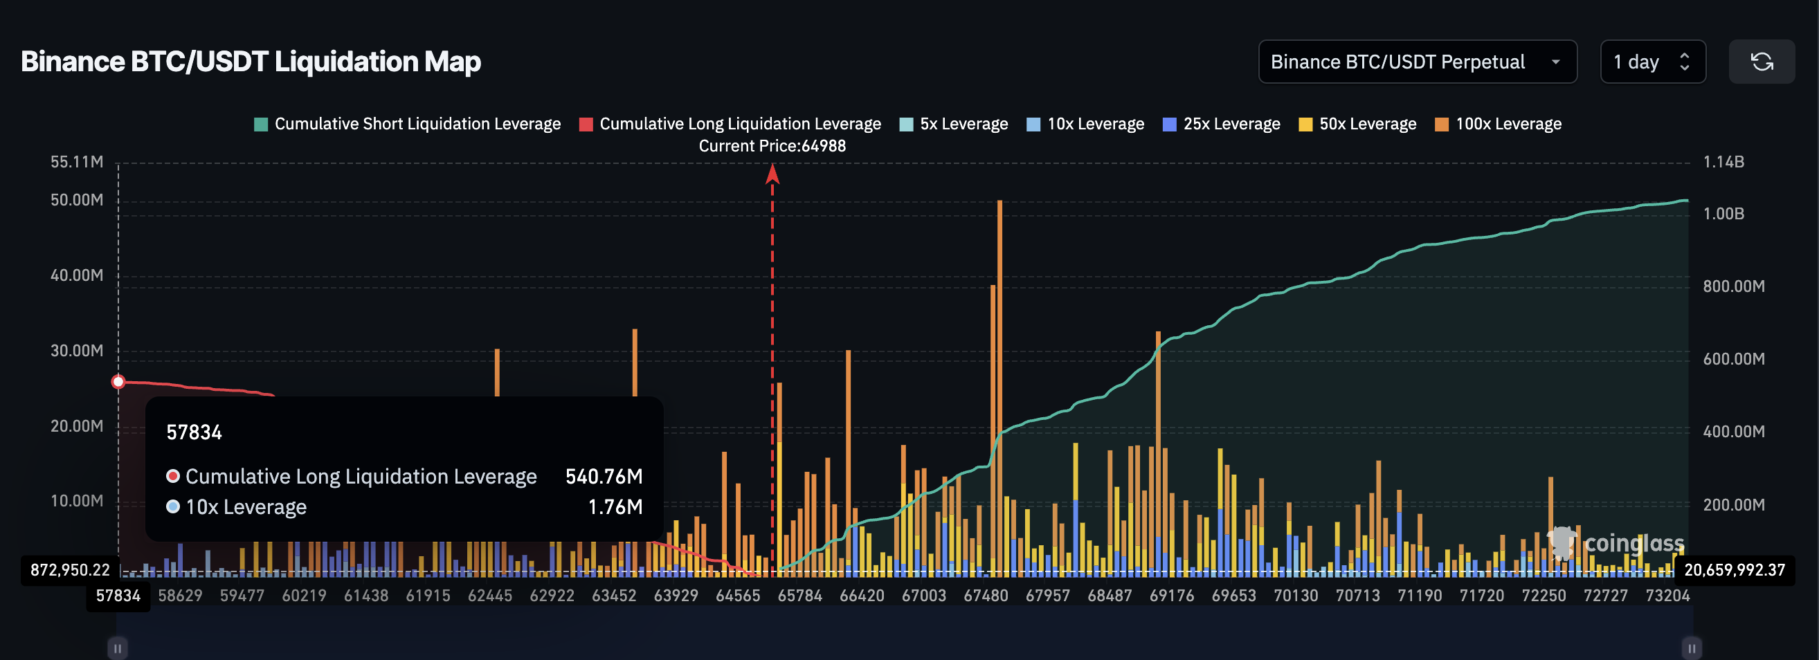Screen dimensions: 1819x660
Task: Click the stepper arrows on the timeframe selector
Action: tap(1685, 62)
